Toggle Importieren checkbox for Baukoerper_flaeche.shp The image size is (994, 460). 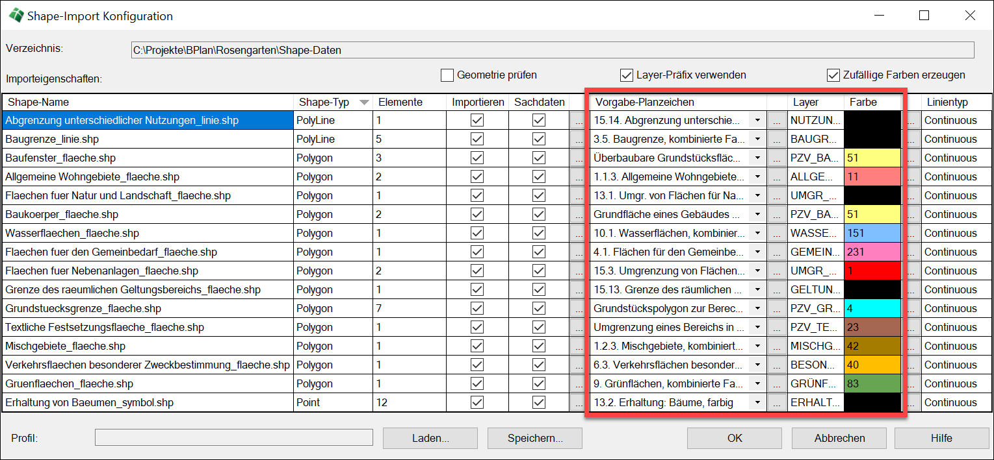tap(477, 214)
